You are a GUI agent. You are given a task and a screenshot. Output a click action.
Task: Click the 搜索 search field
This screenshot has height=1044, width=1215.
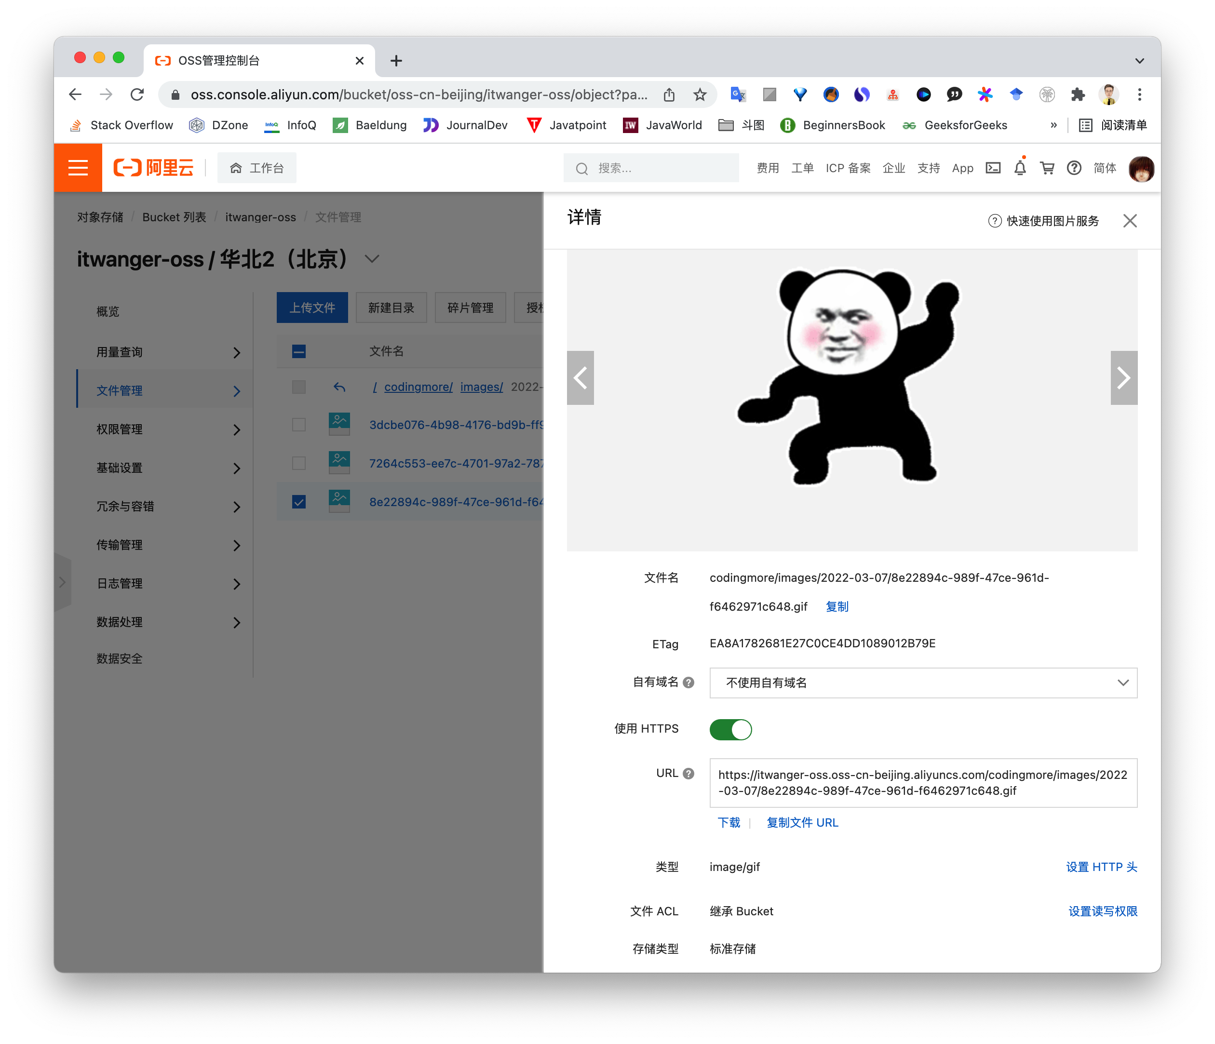coord(651,169)
